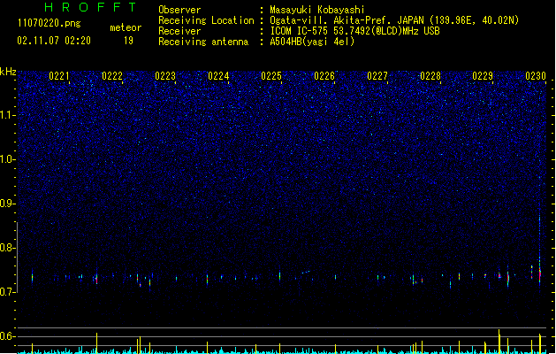The image size is (556, 354).
Task: Click the 0222 time marker
Action: 112,76
